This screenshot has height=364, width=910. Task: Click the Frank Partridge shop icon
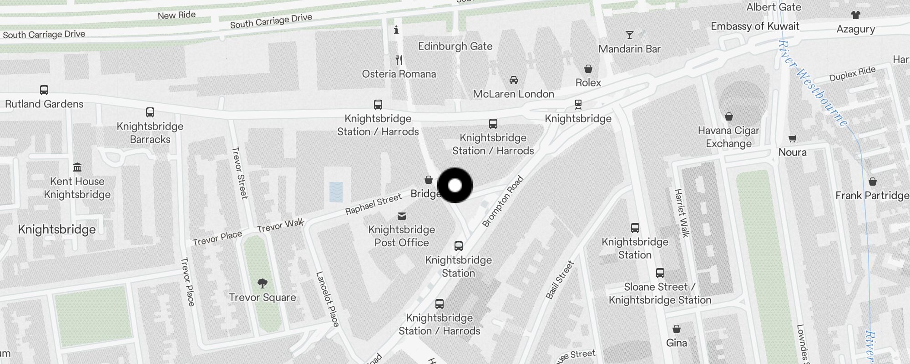tap(873, 182)
